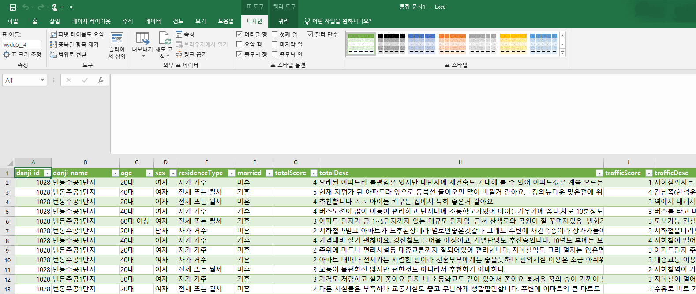This screenshot has width=696, height=294.
Task: Insert slicer (슬라이서 삽입)
Action: coord(117,45)
